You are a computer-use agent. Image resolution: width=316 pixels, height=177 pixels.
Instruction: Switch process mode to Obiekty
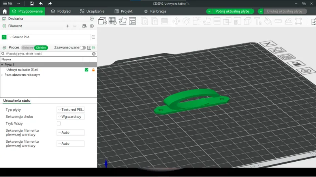pos(41,48)
